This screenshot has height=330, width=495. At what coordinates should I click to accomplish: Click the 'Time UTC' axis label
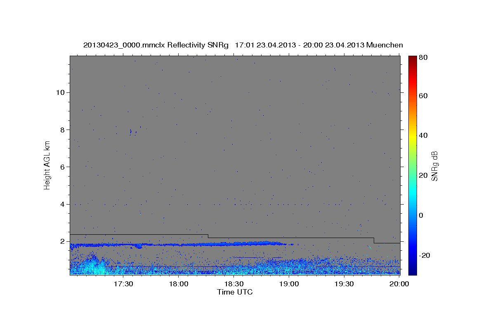235,292
